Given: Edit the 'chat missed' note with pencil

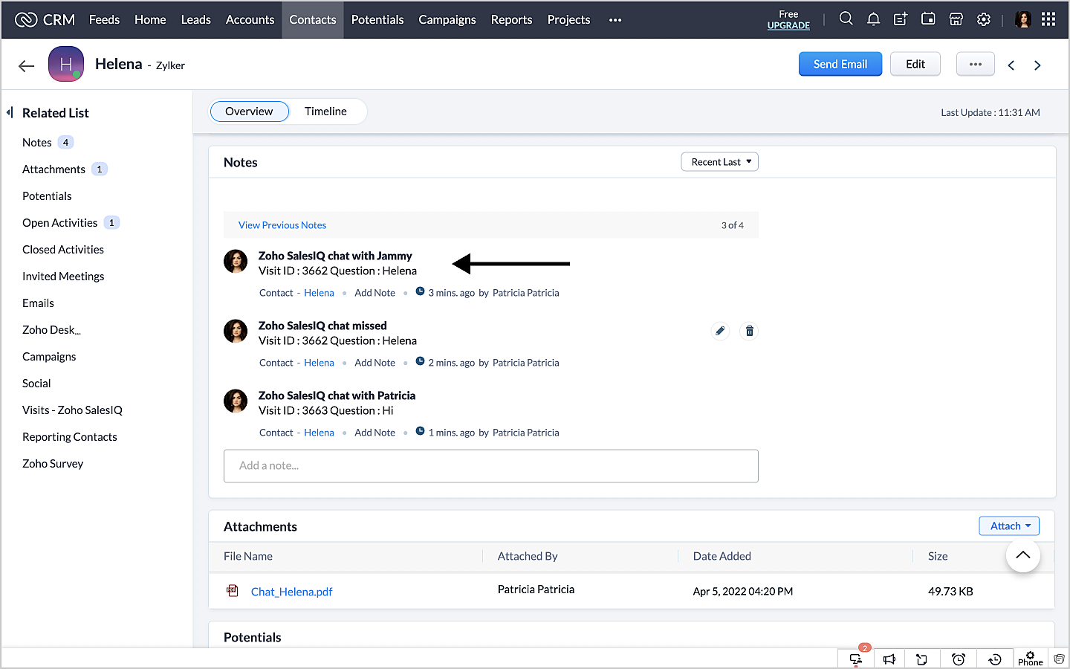Looking at the screenshot, I should (720, 331).
